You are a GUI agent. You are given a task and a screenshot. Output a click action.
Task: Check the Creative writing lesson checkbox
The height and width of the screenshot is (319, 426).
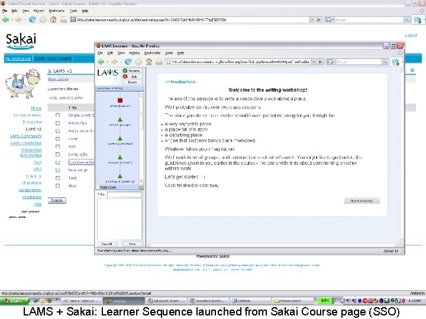[57, 162]
